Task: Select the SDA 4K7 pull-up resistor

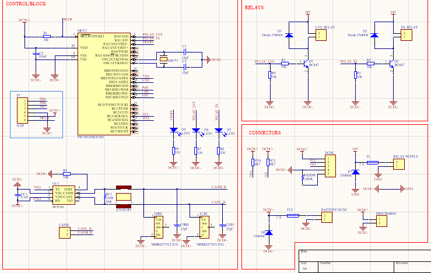Action: coord(253,162)
